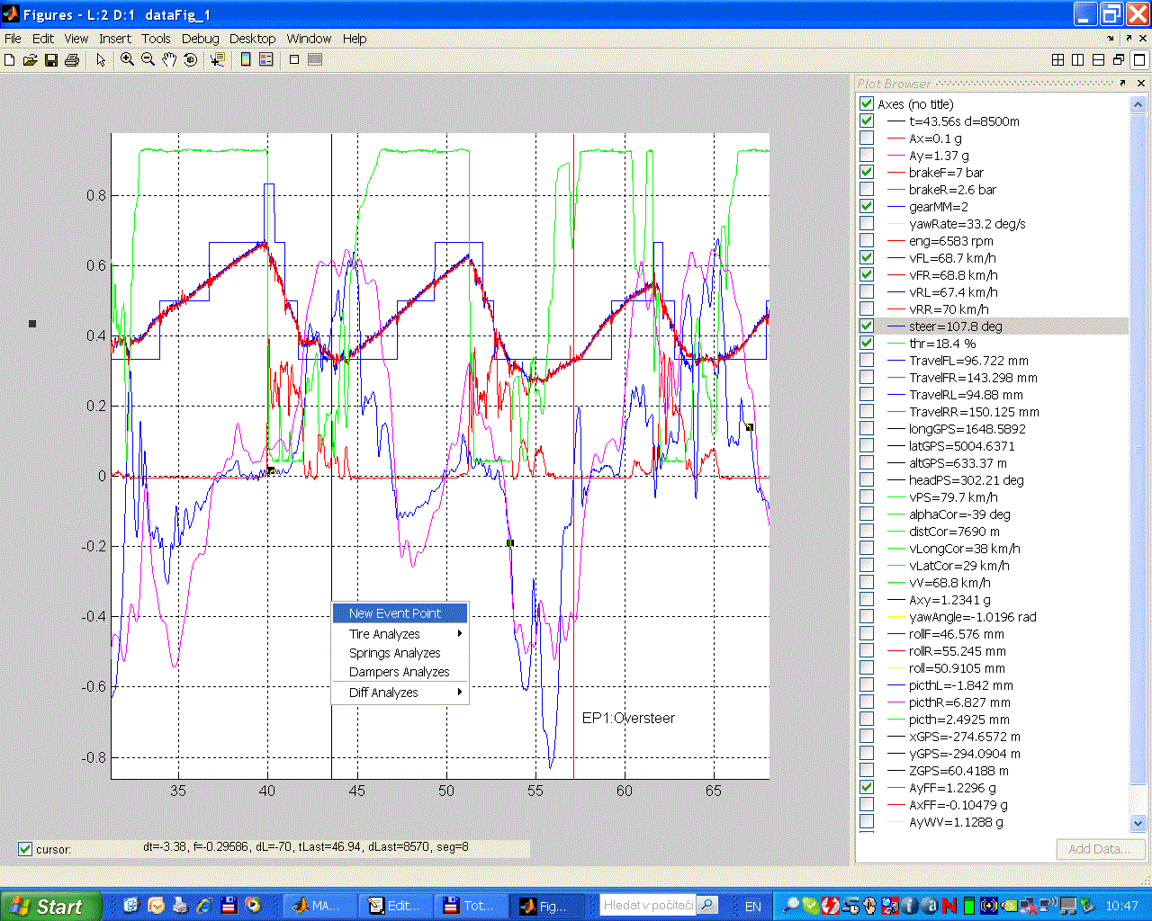This screenshot has width=1152, height=921.
Task: Enable the yawRate=33.2 deg/s checkbox
Action: 866,224
